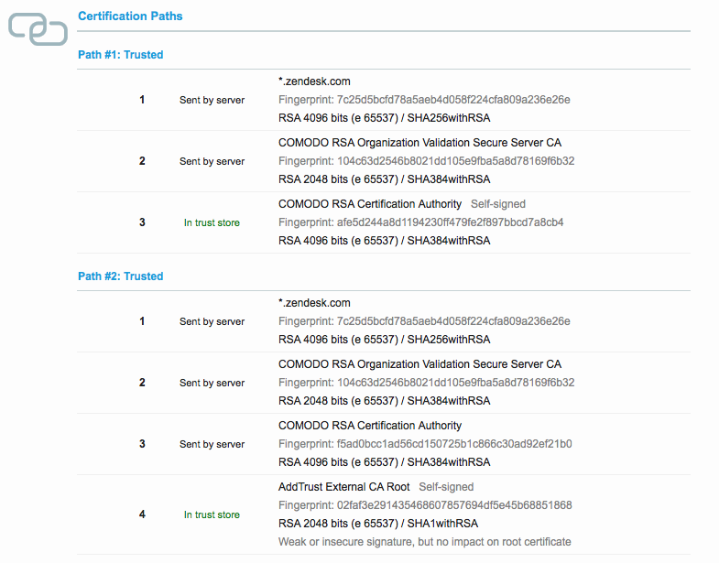Select AddTrust External CA Root entry

point(343,487)
